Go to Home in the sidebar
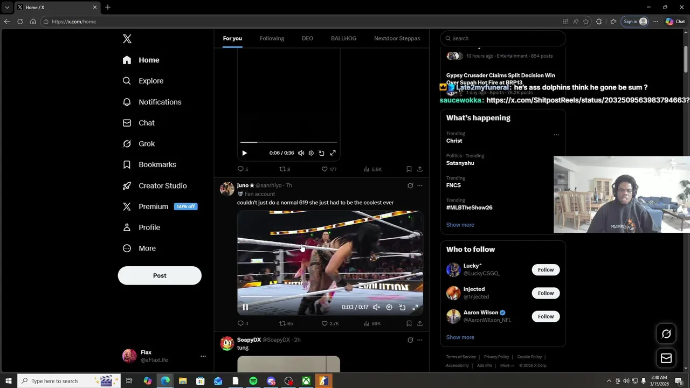Screen dimensions: 690x388 (141, 60)
